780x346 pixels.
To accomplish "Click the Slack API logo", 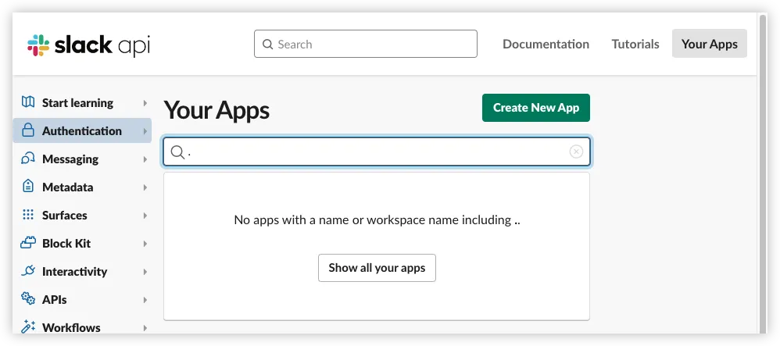I will pos(88,45).
